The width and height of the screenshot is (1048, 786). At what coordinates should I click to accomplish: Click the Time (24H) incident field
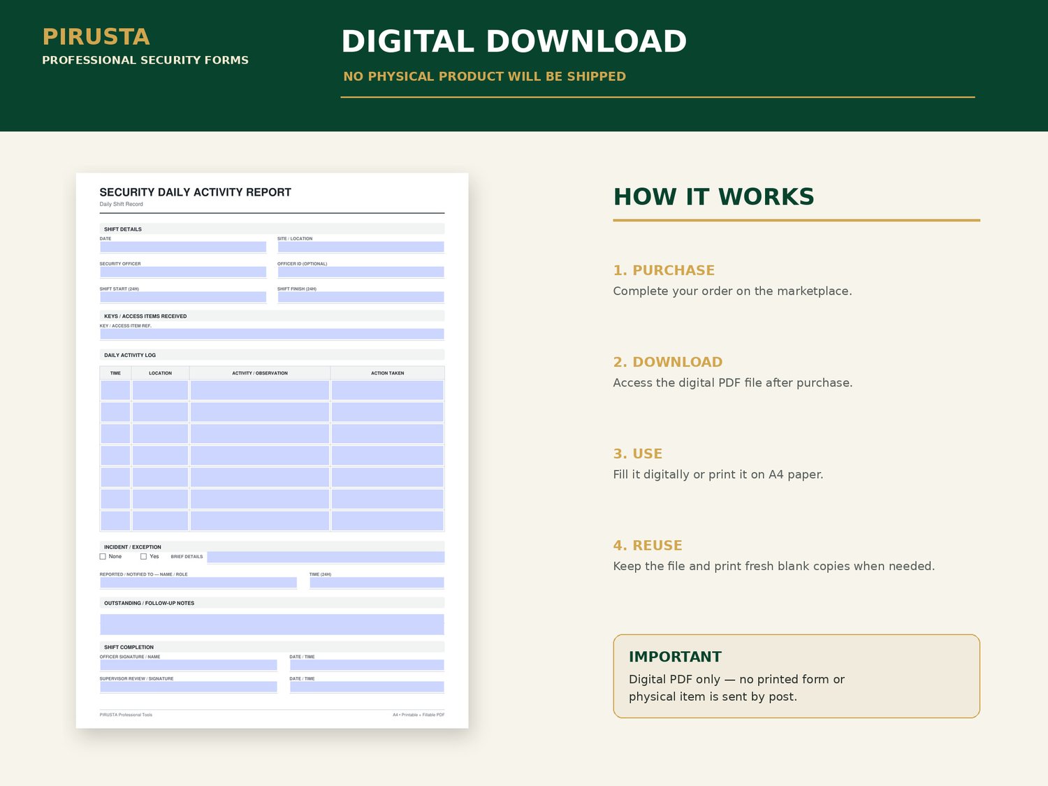point(377,583)
